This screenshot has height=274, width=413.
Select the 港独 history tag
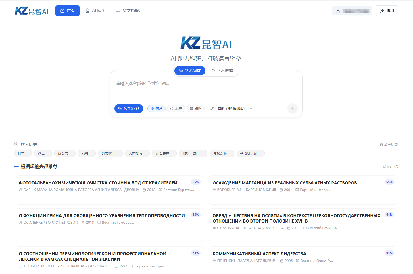tap(87, 153)
